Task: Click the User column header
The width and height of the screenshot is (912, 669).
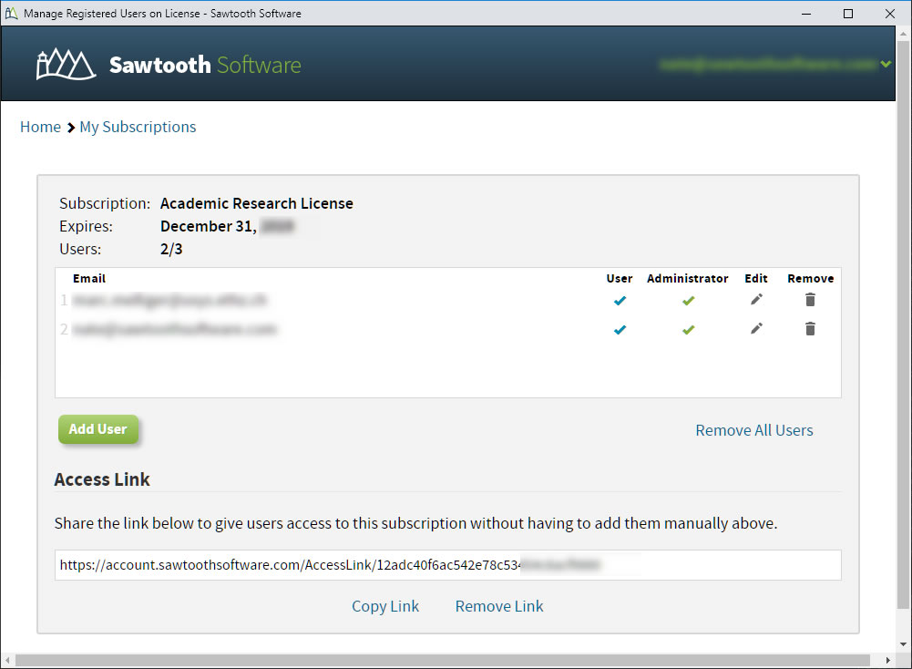Action: [620, 279]
